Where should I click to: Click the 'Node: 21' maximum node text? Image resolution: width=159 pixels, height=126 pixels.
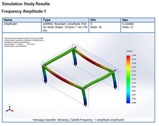[x=128, y=27]
